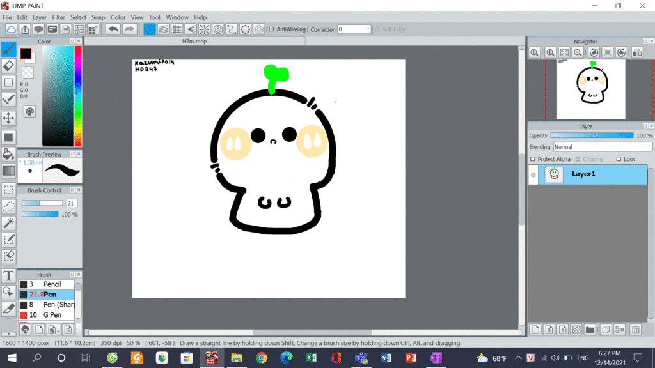This screenshot has height=368, width=655.
Task: Select the Lasso selection tool
Action: point(8,206)
